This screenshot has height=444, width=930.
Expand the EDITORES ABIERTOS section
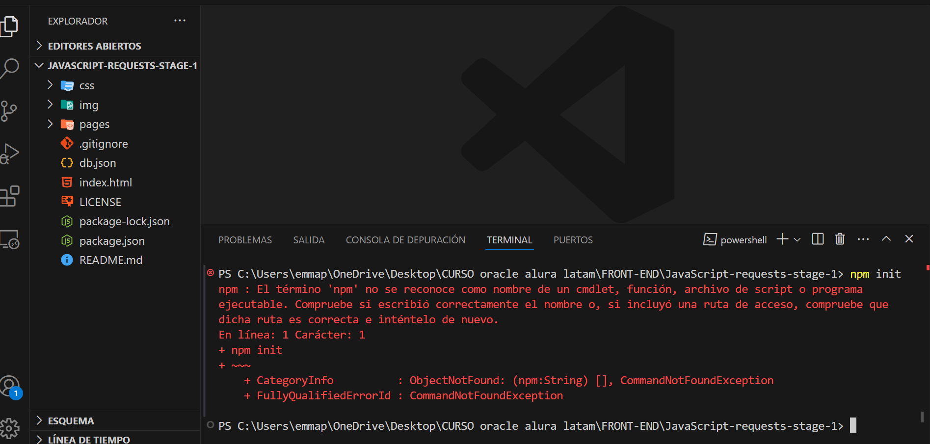115,46
